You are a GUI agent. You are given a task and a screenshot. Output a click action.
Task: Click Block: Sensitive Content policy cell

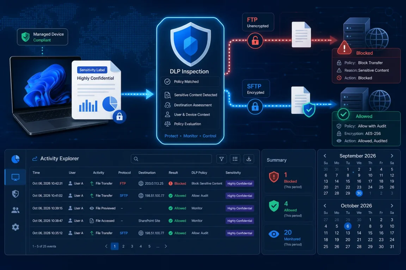[207, 184]
